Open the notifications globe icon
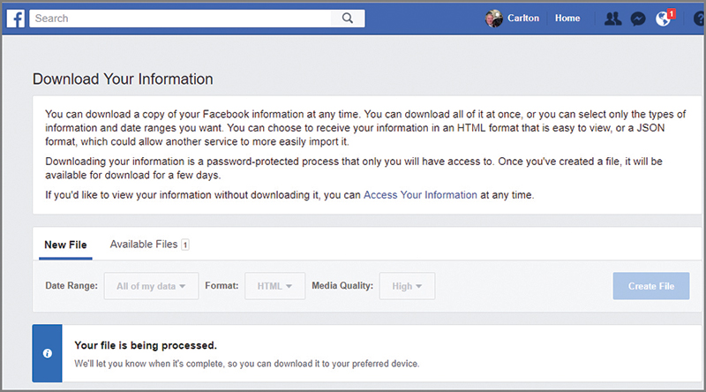This screenshot has width=706, height=392. click(x=663, y=19)
